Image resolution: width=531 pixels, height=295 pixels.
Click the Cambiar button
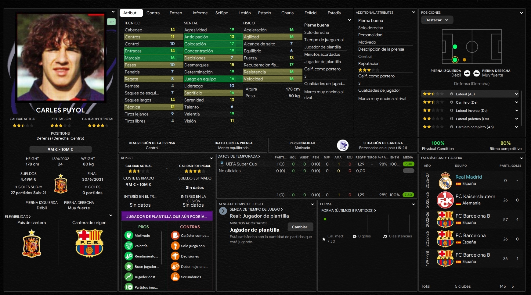(300, 227)
